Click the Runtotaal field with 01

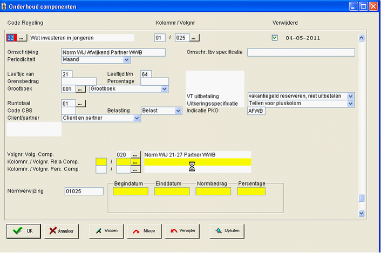click(x=69, y=104)
